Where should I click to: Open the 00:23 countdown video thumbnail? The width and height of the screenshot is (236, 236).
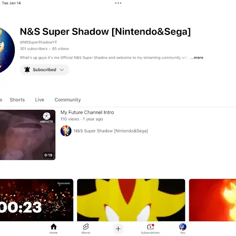(x=37, y=200)
